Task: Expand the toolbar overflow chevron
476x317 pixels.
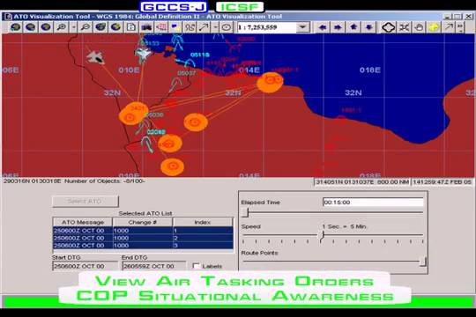Action: 460,27
